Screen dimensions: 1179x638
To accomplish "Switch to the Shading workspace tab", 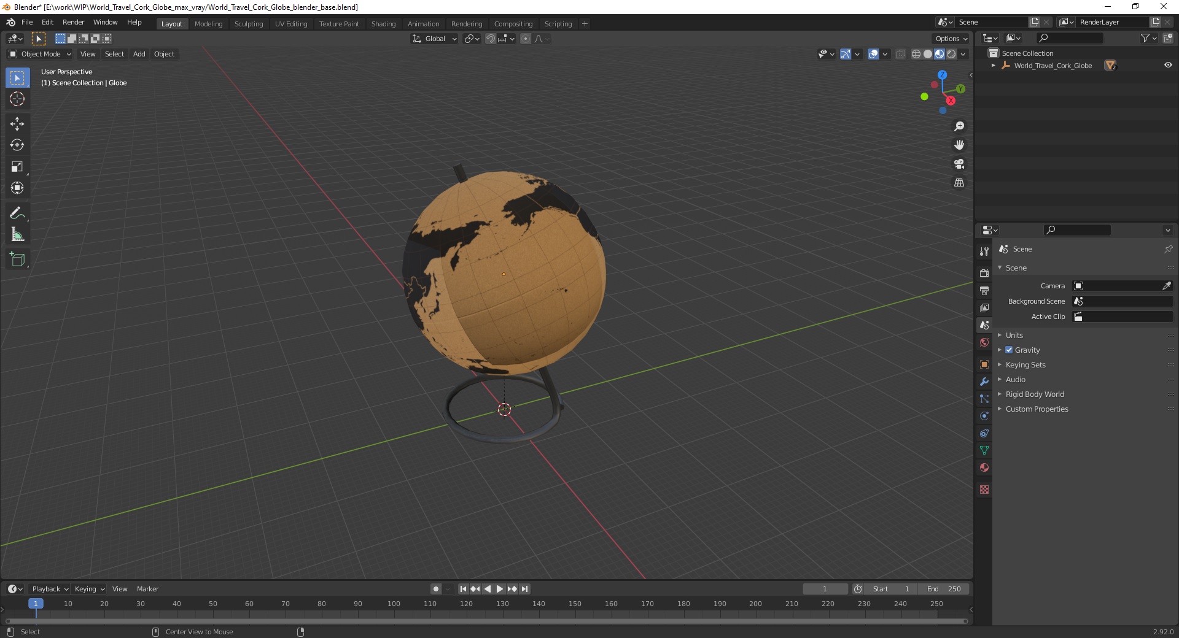I will 383,24.
